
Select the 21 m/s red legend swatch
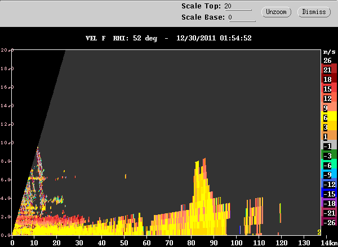(329, 70)
